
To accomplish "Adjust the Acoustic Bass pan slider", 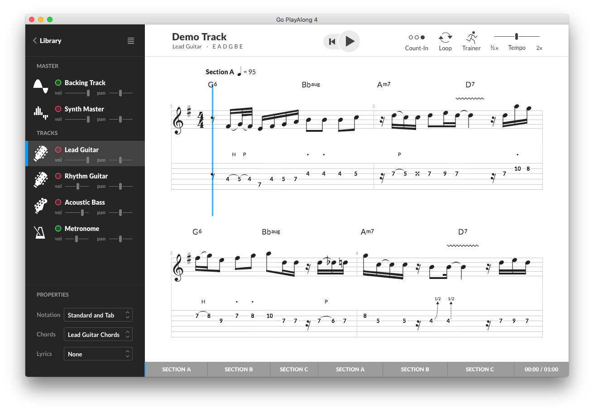I will click(x=120, y=213).
